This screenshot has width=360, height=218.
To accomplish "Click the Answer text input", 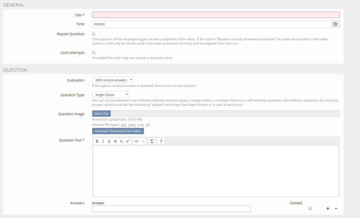I will (x=171, y=209).
